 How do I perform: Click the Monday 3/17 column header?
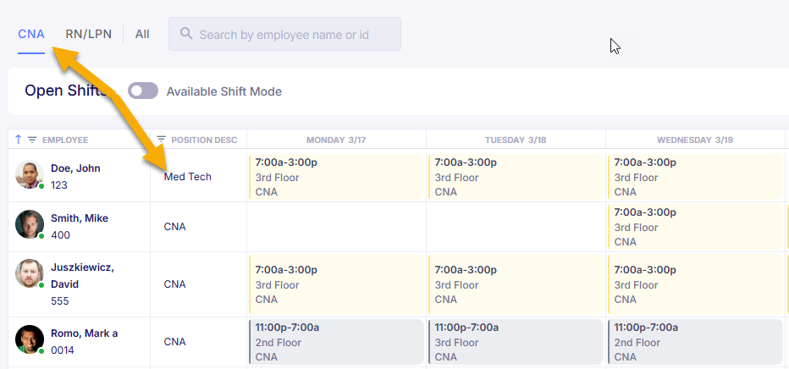336,140
